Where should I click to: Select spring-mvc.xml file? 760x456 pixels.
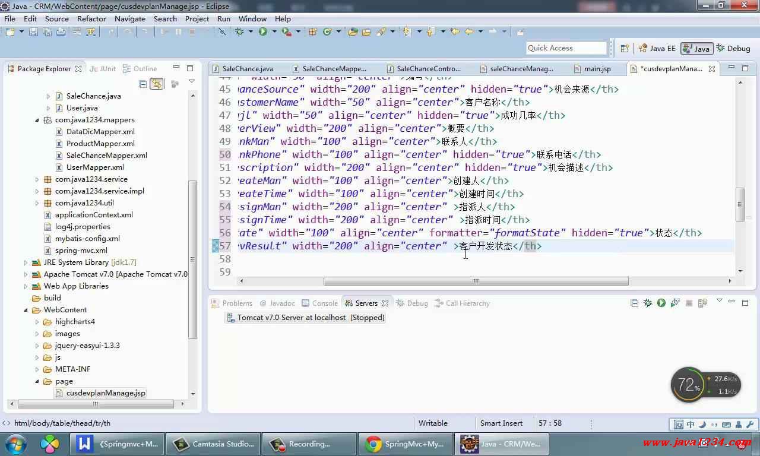pos(81,251)
